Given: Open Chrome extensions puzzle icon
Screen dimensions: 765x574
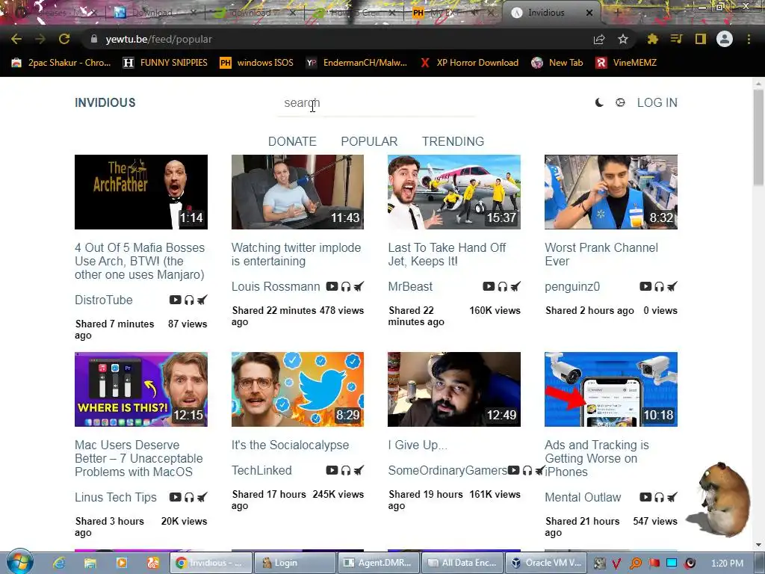Looking at the screenshot, I should pyautogui.click(x=652, y=39).
